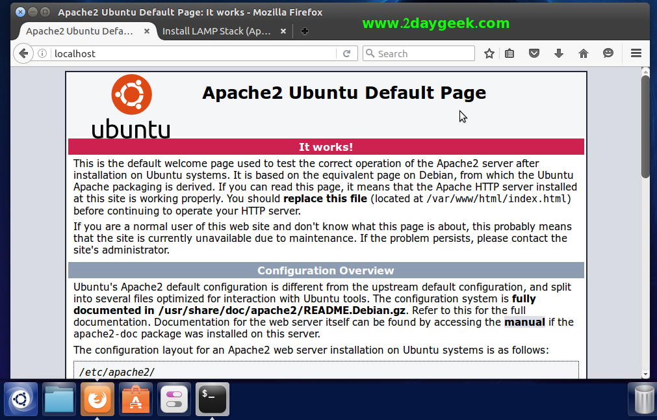Click the Firefox icon in the dock

point(97,399)
